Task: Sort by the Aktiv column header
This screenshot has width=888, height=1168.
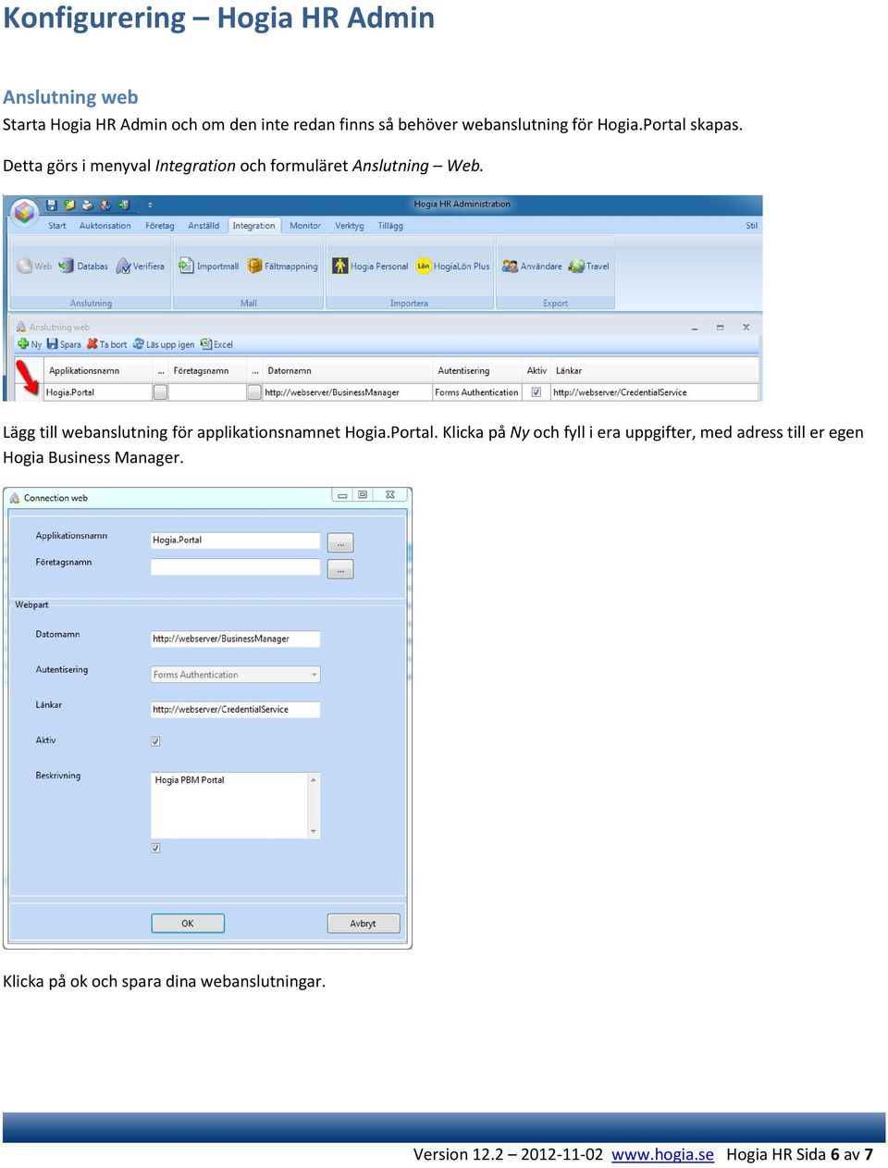Action: [536, 371]
